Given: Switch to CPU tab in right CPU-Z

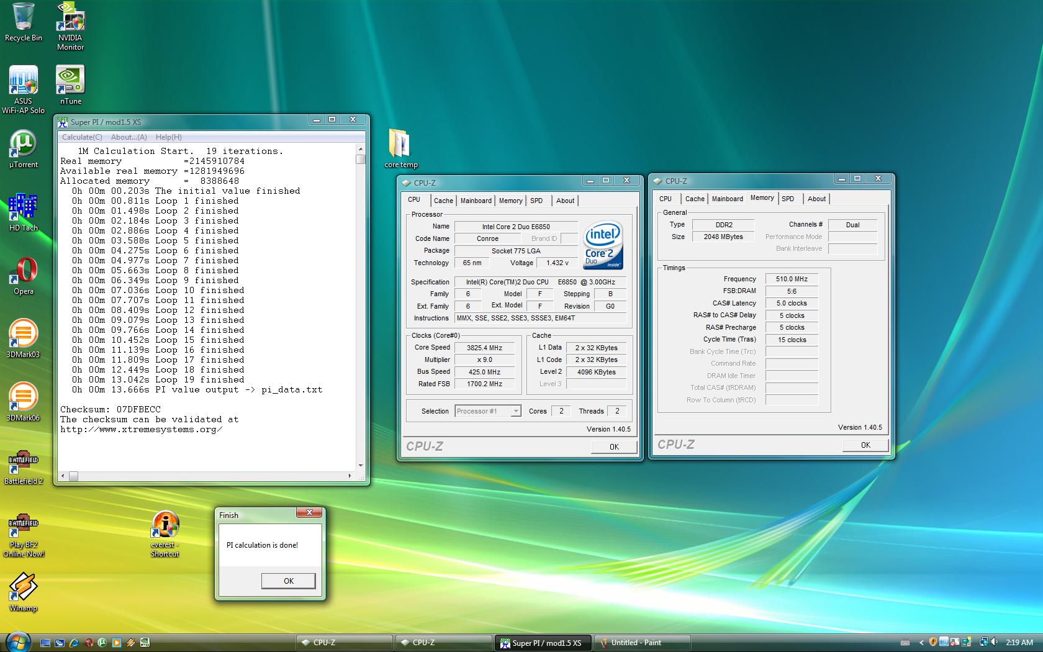Looking at the screenshot, I should pyautogui.click(x=666, y=199).
